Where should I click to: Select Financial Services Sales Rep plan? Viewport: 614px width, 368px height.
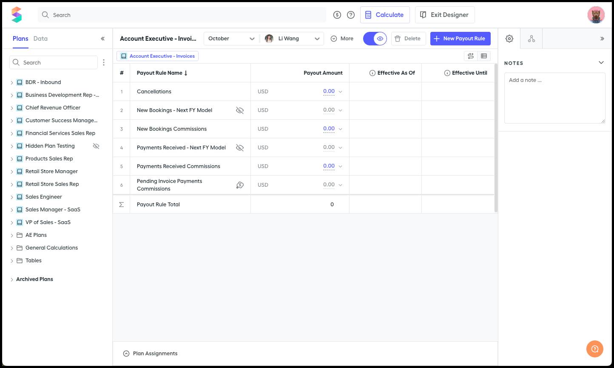pos(60,133)
